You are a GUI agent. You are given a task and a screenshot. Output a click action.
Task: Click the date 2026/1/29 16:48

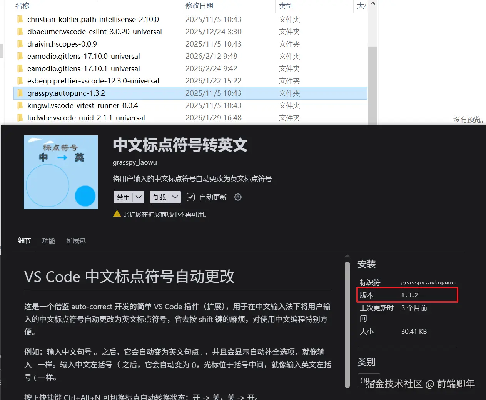tap(214, 118)
